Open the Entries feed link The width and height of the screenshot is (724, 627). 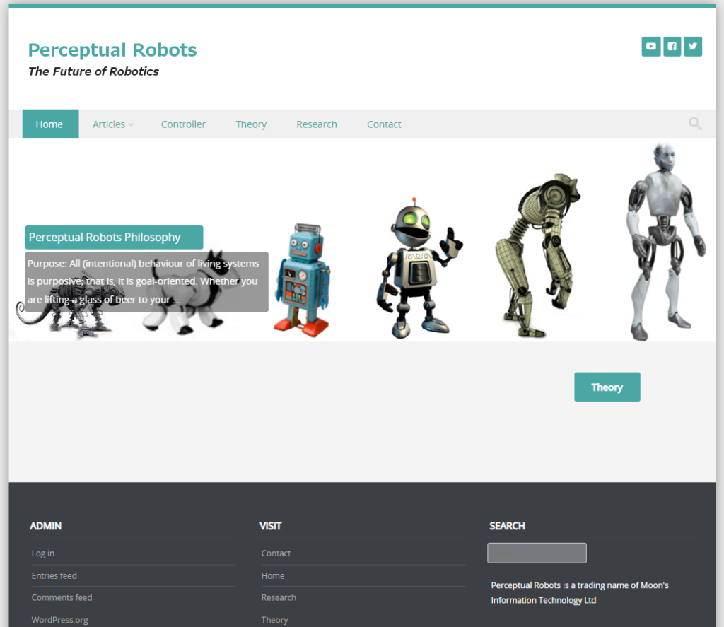pyautogui.click(x=54, y=576)
